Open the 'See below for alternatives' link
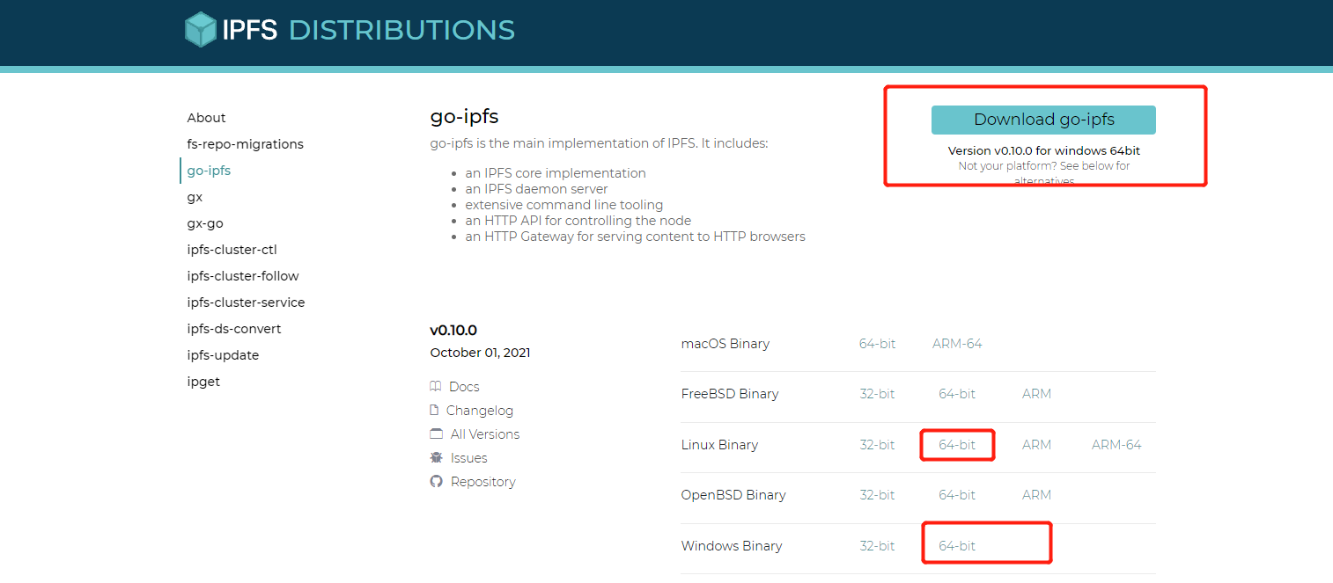The image size is (1333, 583). pos(1094,165)
